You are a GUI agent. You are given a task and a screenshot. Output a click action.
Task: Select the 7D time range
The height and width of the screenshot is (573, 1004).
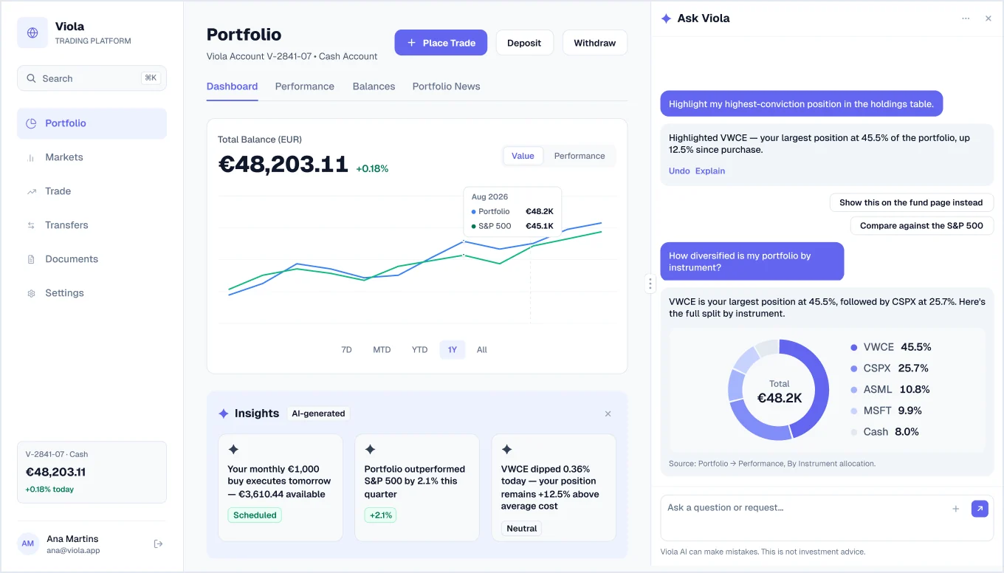pyautogui.click(x=346, y=350)
